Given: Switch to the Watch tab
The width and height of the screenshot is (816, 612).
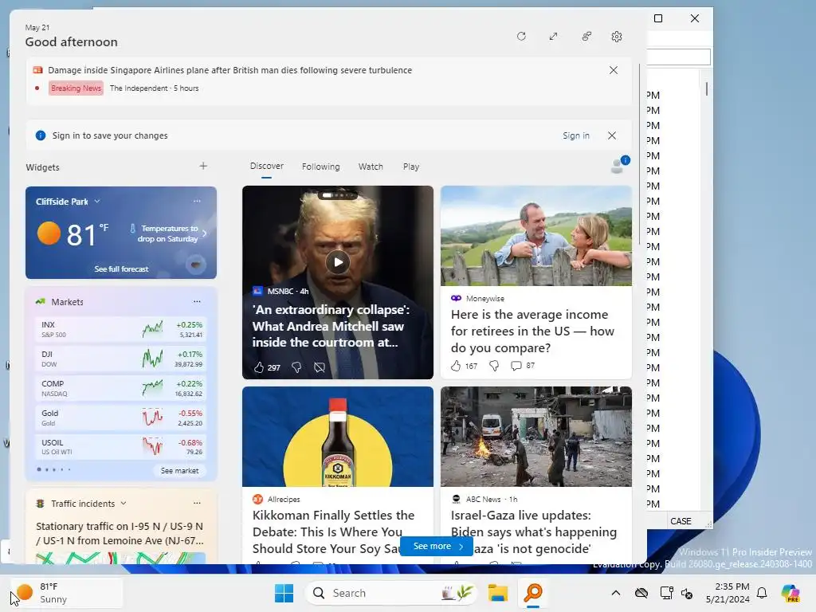Looking at the screenshot, I should click(x=371, y=167).
